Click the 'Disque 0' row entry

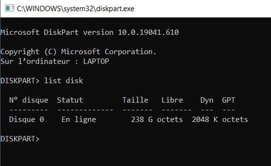point(27,119)
